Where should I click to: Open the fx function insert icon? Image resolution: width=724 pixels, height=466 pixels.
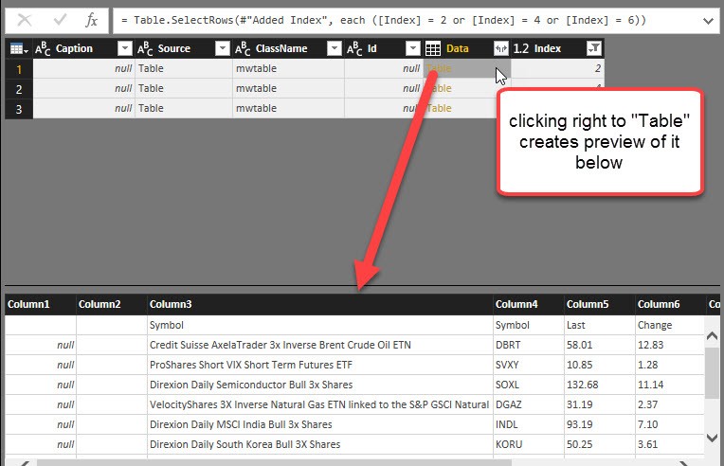[x=91, y=20]
